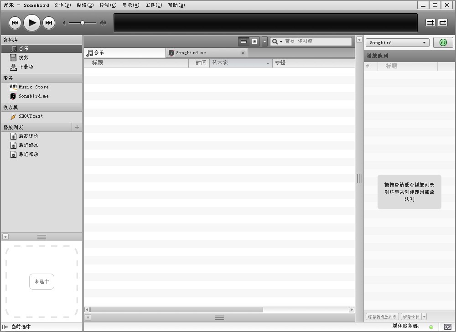Skip to the previous track
Viewport: 456px width, 332px height.
tap(15, 23)
